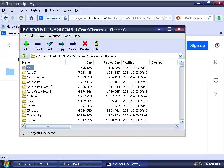Collapse Dropbox sidebar arrow icon
Viewport: 224px width, 168px height.
[216, 62]
